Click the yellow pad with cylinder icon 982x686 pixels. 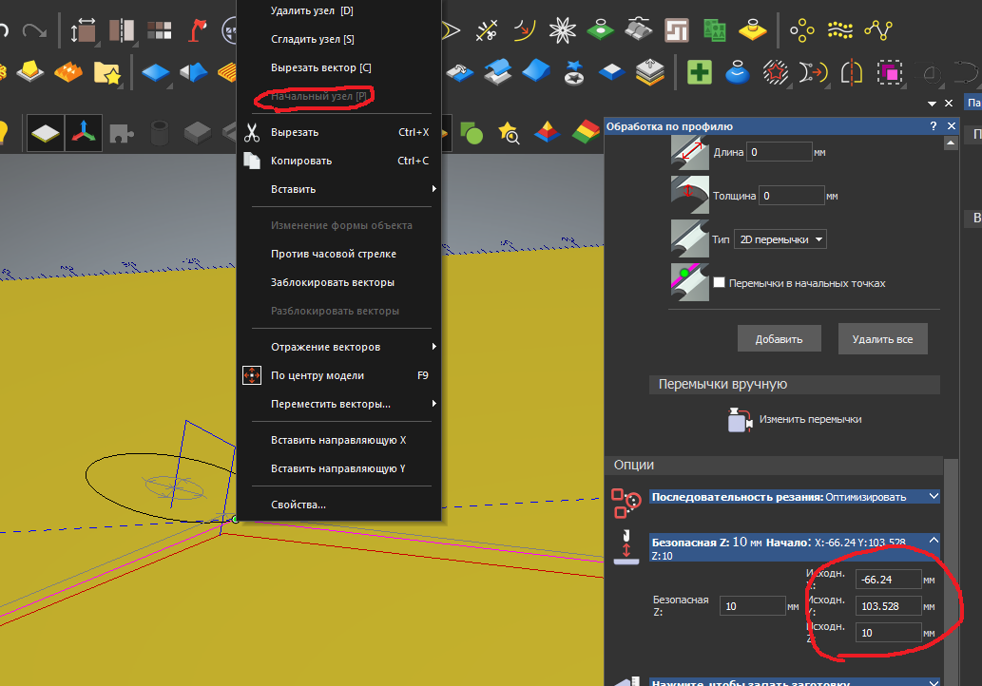coord(752,29)
